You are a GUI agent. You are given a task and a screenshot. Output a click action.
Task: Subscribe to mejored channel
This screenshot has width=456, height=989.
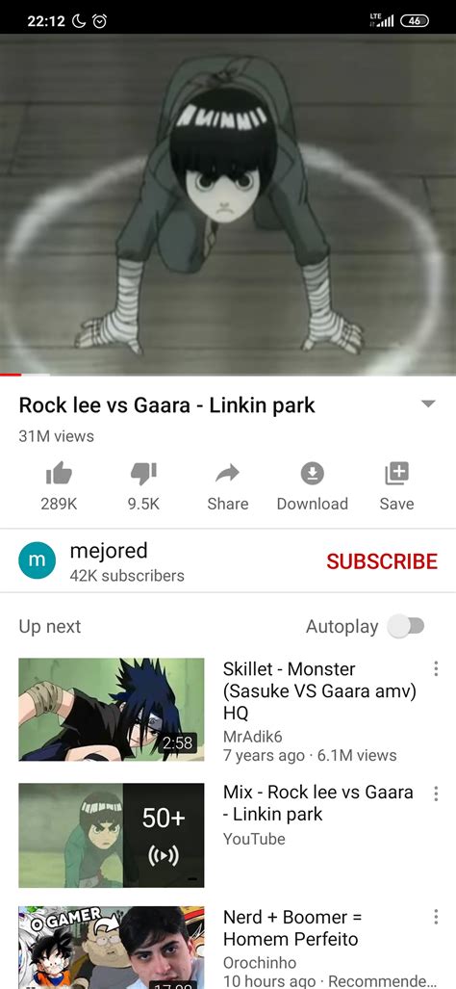(x=382, y=560)
